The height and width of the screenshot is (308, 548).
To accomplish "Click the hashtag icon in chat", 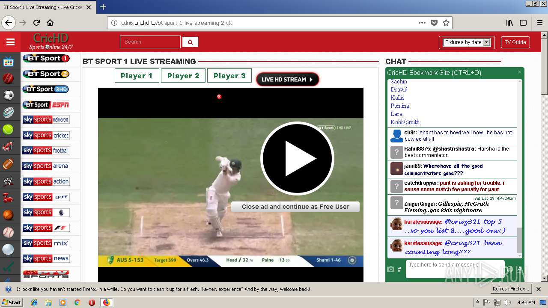I will tap(399, 269).
